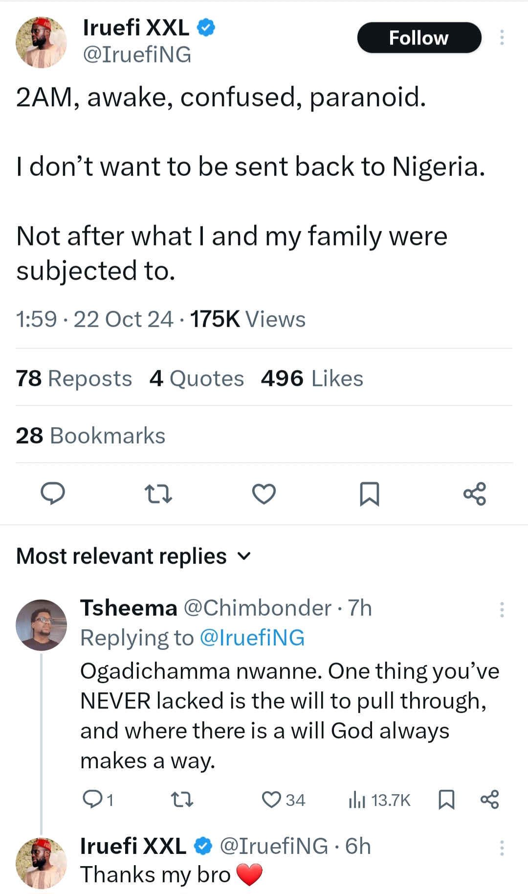
Task: Bookmark Tsheema's reply
Action: 446,800
